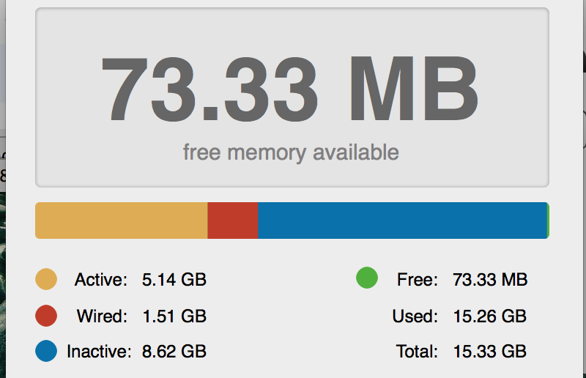This screenshot has height=378, width=586.
Task: Click the 'free memory available' caption
Action: click(x=291, y=152)
